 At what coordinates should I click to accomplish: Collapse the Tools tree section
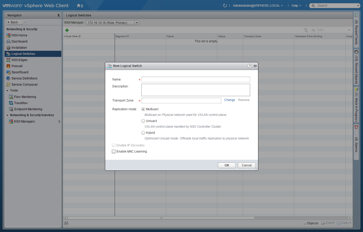point(7,91)
